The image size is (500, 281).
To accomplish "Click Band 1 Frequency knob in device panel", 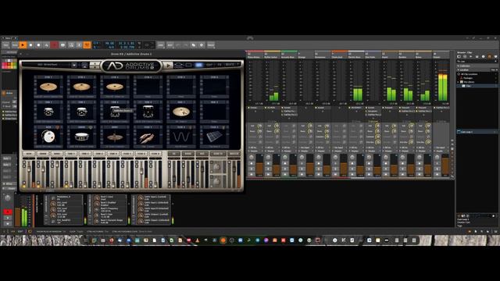I will (97, 209).
